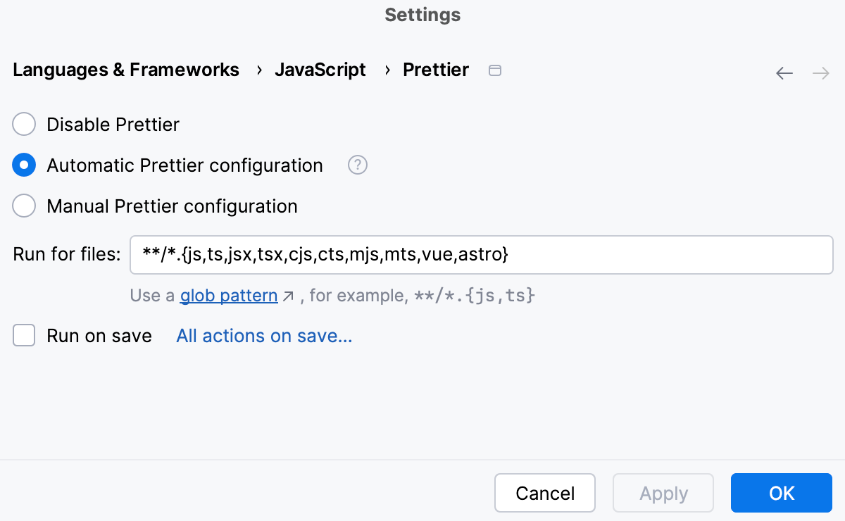Image resolution: width=845 pixels, height=521 pixels.
Task: Open glob pattern docs via external link arrow
Action: tap(288, 295)
